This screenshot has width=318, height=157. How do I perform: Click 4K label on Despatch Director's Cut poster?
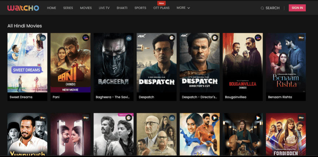[183, 36]
